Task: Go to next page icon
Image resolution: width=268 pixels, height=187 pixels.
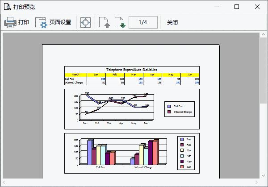Action: tap(120, 22)
